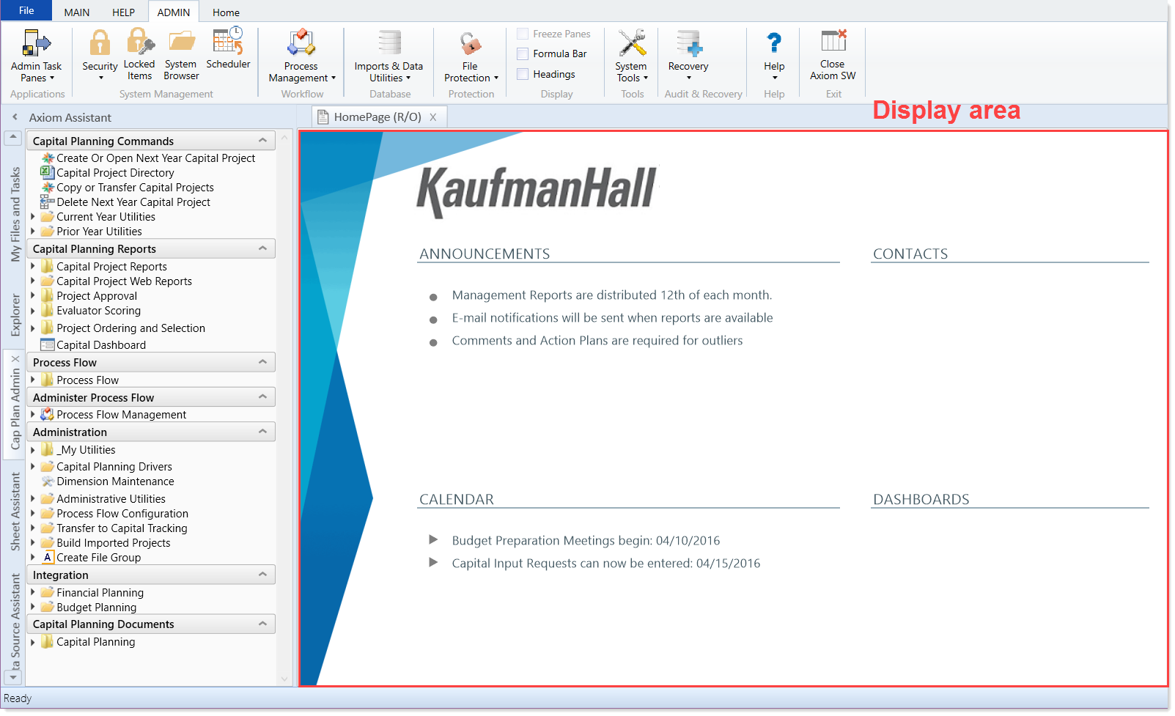Open the File menu
This screenshot has height=716, width=1175.
pyautogui.click(x=26, y=10)
